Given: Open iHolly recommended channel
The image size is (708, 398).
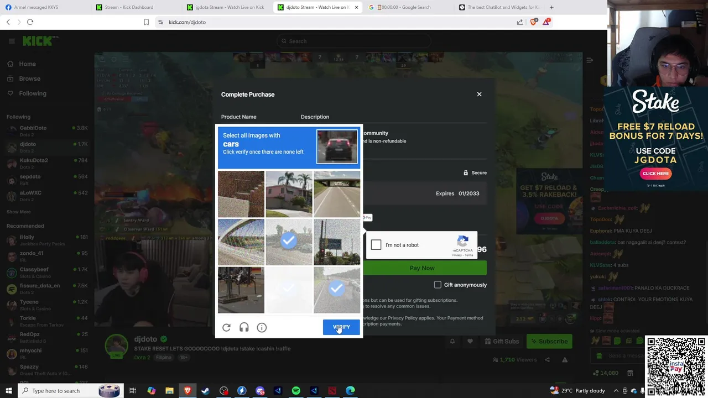Looking at the screenshot, I should 47,239.
